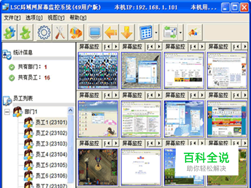Select 员工1 (23101) in the tree
The image size is (251, 188).
51,122
